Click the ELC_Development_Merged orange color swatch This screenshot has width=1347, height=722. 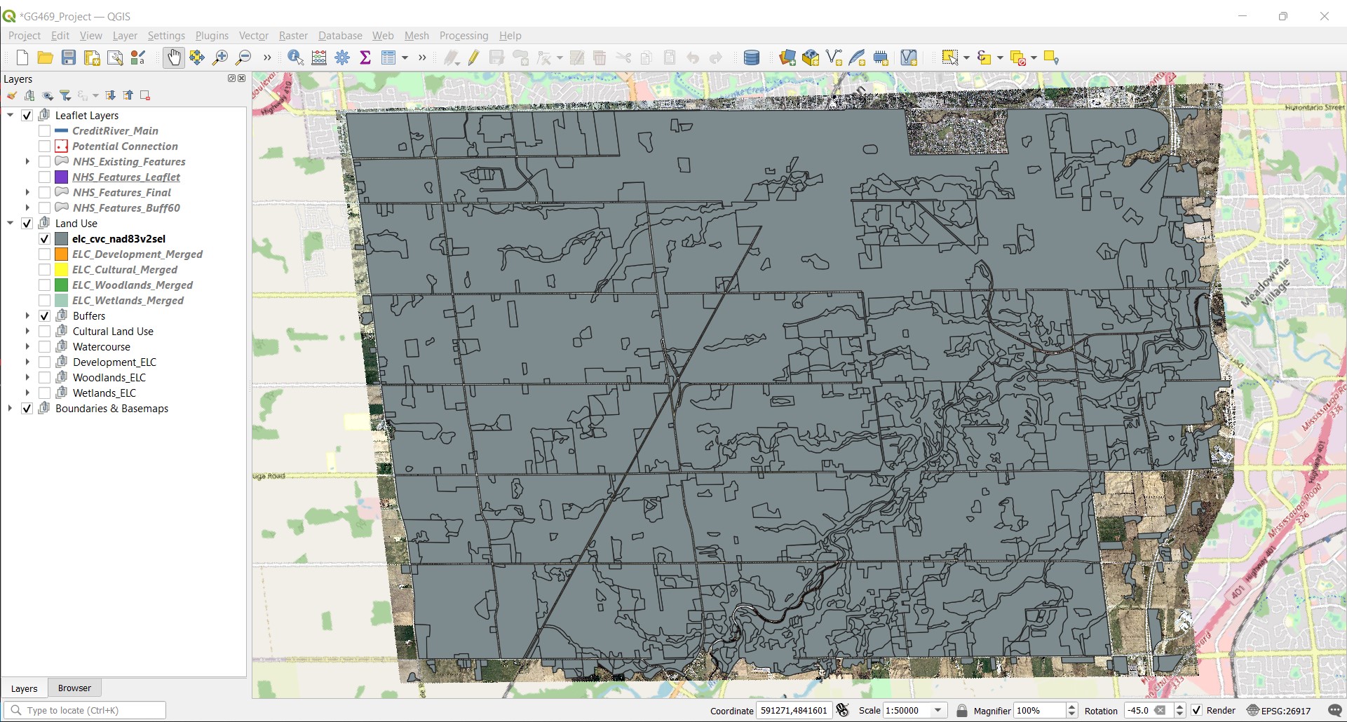[x=62, y=254]
